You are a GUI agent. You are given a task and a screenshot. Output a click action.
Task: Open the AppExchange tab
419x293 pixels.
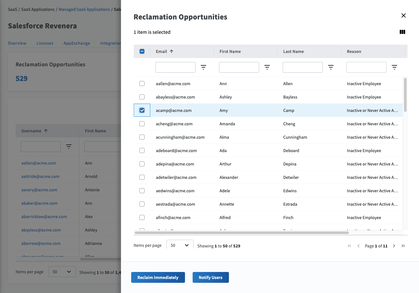tap(77, 43)
